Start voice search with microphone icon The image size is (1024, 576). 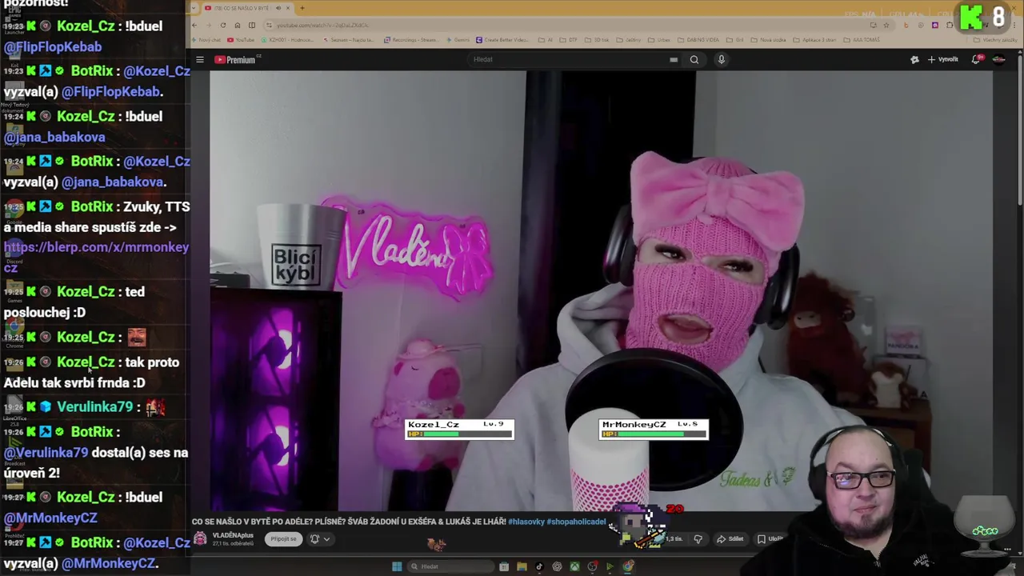pyautogui.click(x=721, y=59)
